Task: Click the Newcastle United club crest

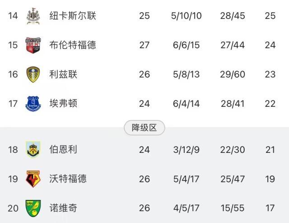Action: (x=34, y=16)
